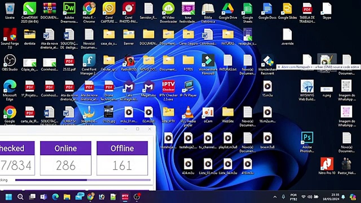Open Megacubo desktop shortcut

[x=149, y=89]
